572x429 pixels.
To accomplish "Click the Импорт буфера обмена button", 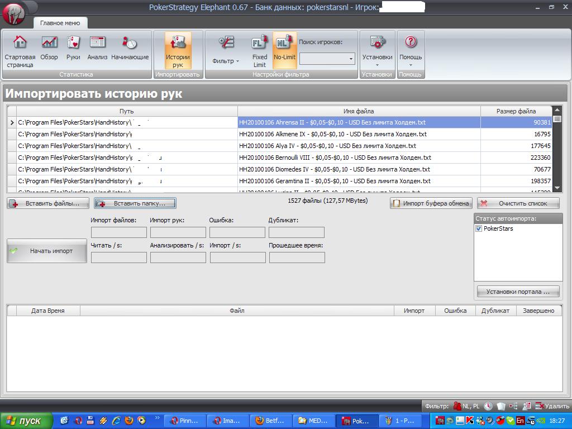I will (431, 203).
